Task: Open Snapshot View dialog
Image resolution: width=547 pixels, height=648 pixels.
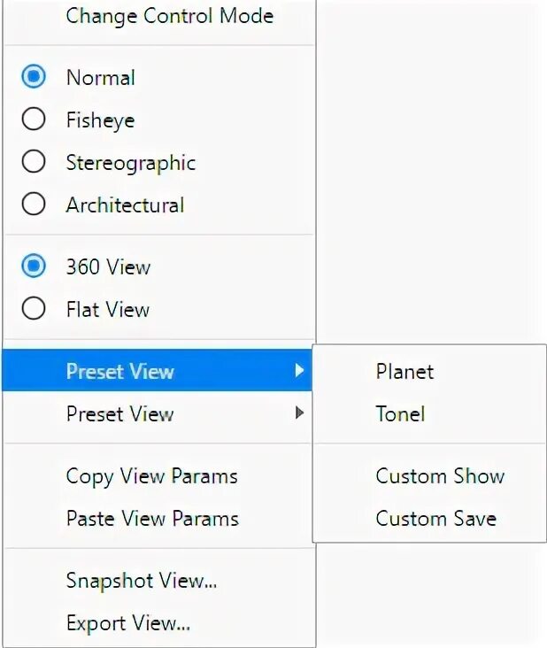Action: pyautogui.click(x=142, y=581)
